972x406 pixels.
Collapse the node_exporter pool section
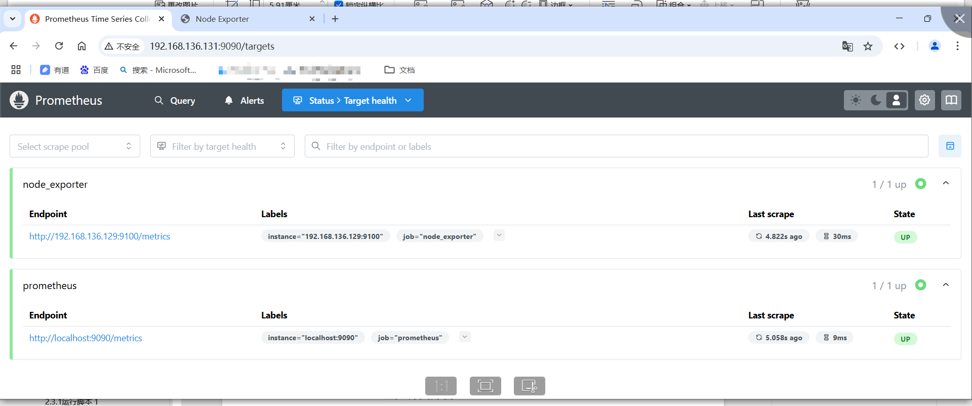point(946,183)
